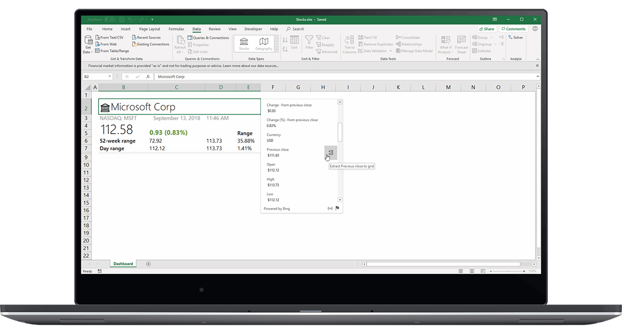Sort ascending with the A-Z icon

pos(285,39)
